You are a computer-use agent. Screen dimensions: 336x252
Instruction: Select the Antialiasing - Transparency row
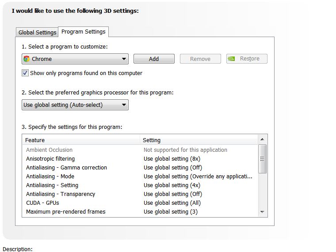[x=140, y=194]
